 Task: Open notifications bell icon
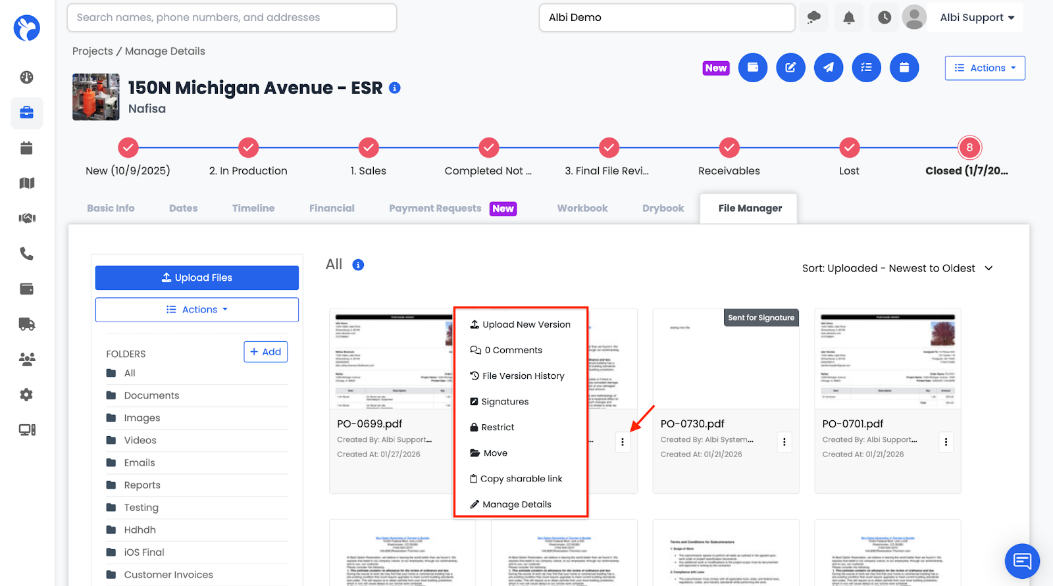pos(849,18)
